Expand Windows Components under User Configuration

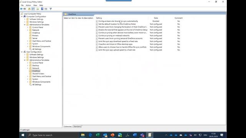click(x=28, y=82)
